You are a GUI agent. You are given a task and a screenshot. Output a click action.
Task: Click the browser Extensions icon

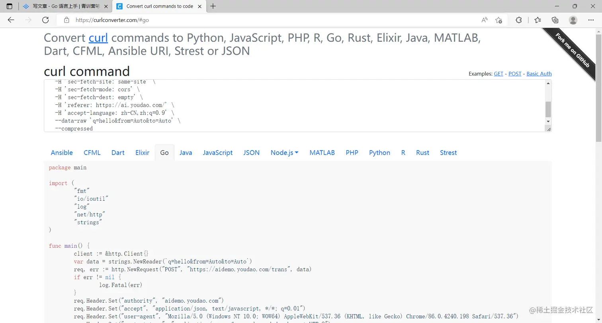click(x=519, y=20)
